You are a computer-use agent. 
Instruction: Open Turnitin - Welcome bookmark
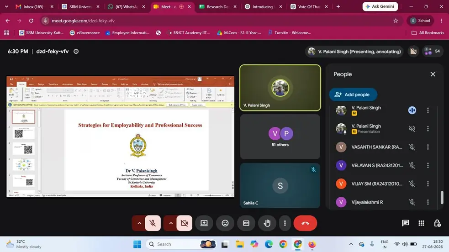click(289, 33)
